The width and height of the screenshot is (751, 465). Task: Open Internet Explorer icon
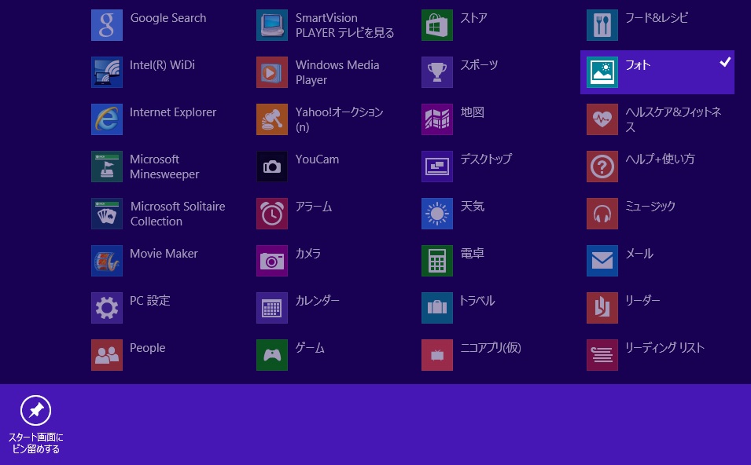pyautogui.click(x=107, y=119)
